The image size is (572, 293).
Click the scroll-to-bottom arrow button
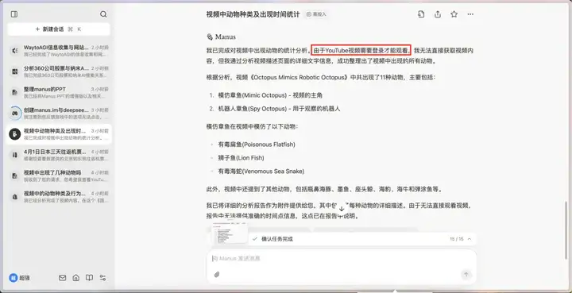pyautogui.click(x=342, y=209)
